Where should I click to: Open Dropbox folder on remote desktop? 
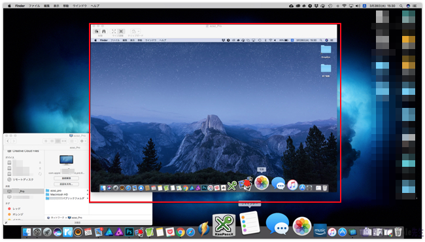point(326,52)
